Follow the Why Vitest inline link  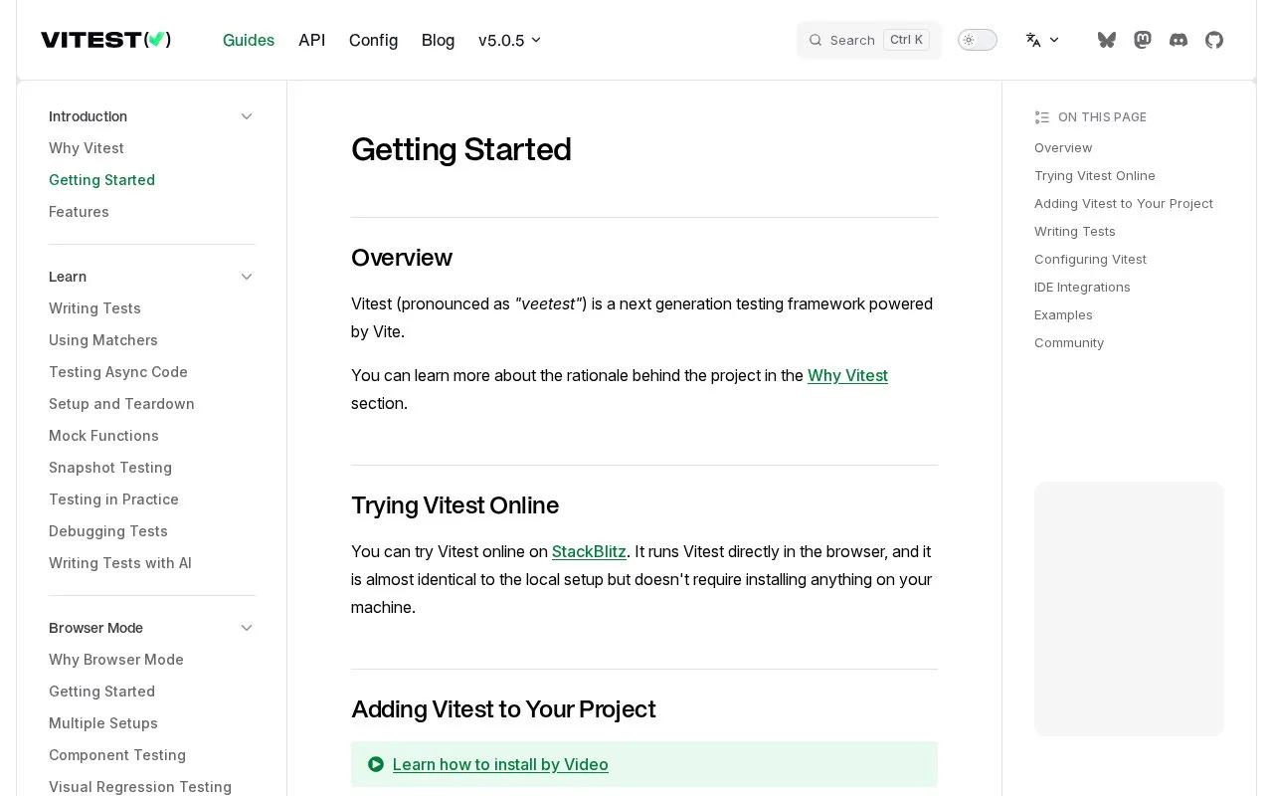[x=847, y=375]
